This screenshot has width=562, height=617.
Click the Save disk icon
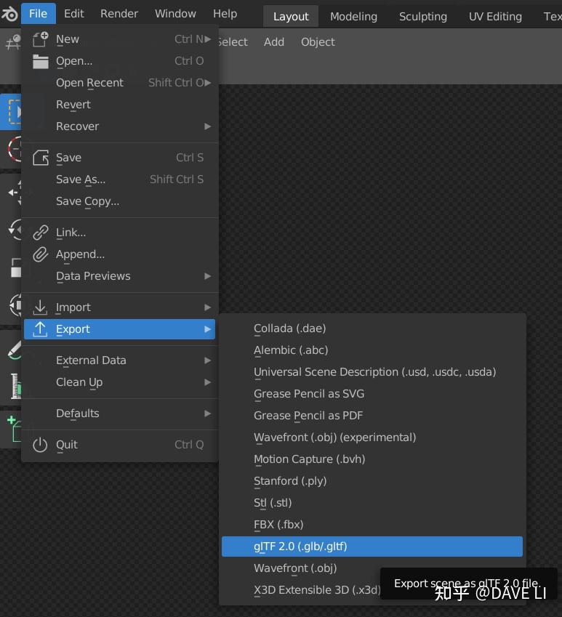tap(41, 158)
